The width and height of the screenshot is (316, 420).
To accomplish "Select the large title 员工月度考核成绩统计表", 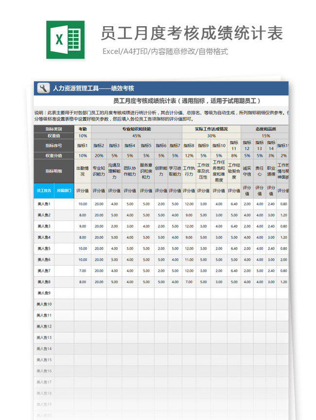I will click(x=192, y=33).
